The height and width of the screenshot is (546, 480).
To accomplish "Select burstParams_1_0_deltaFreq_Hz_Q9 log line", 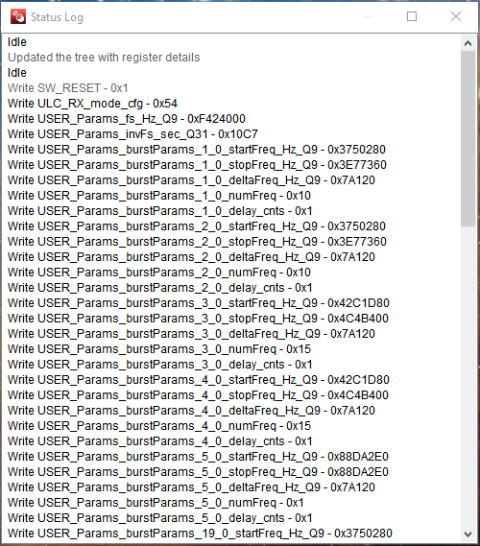I will click(191, 180).
